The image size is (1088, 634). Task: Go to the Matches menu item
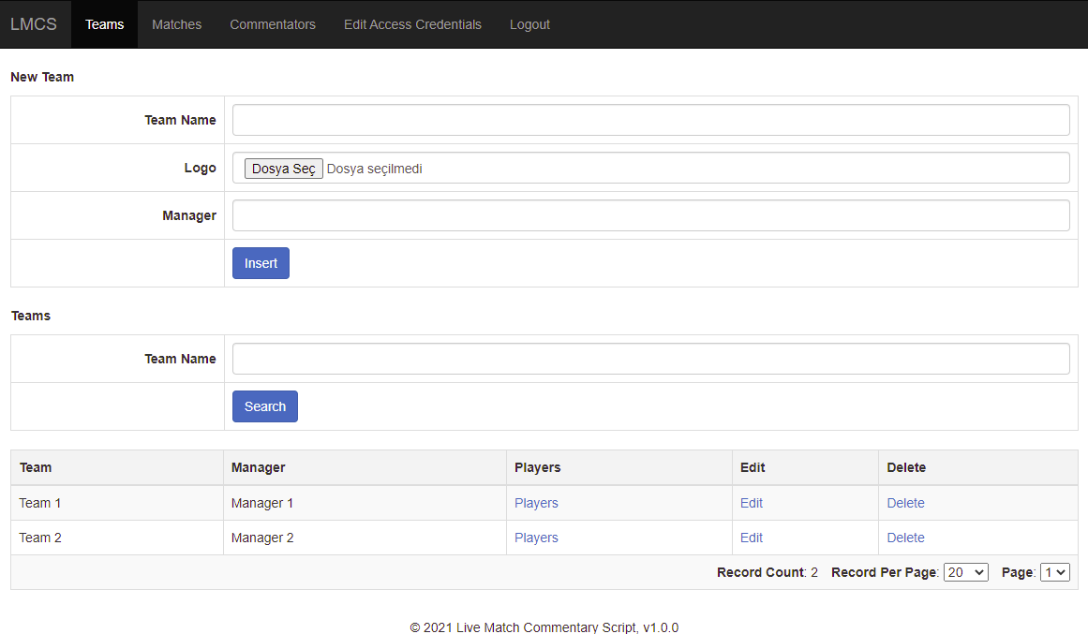(176, 24)
